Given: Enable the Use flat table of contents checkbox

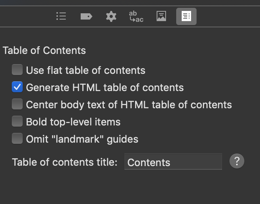Looking at the screenshot, I should (x=17, y=70).
